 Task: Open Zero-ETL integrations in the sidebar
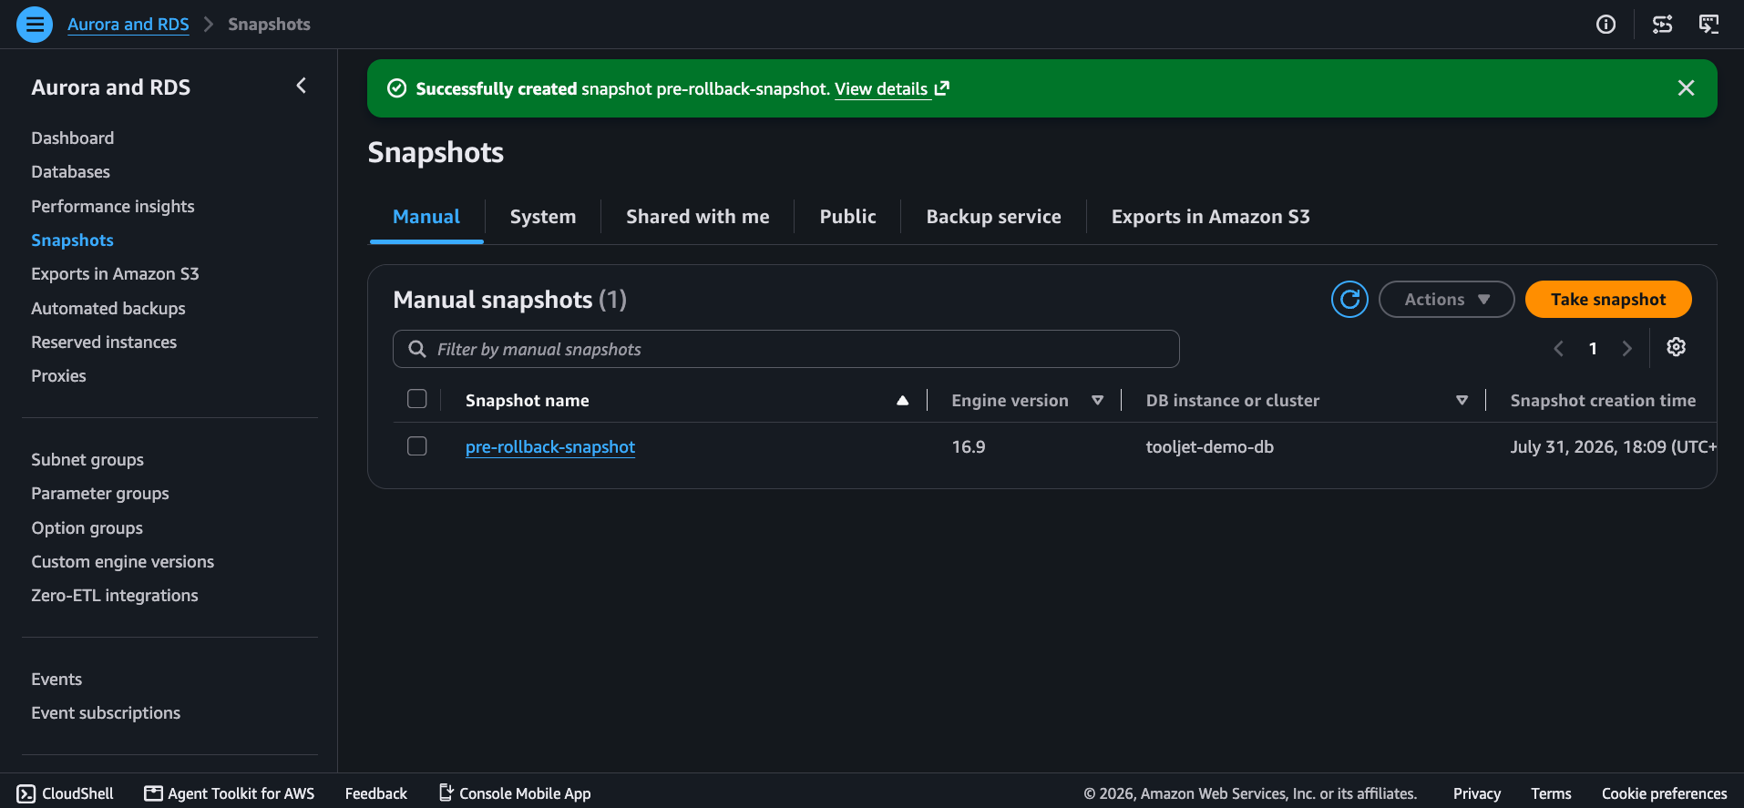tap(115, 595)
